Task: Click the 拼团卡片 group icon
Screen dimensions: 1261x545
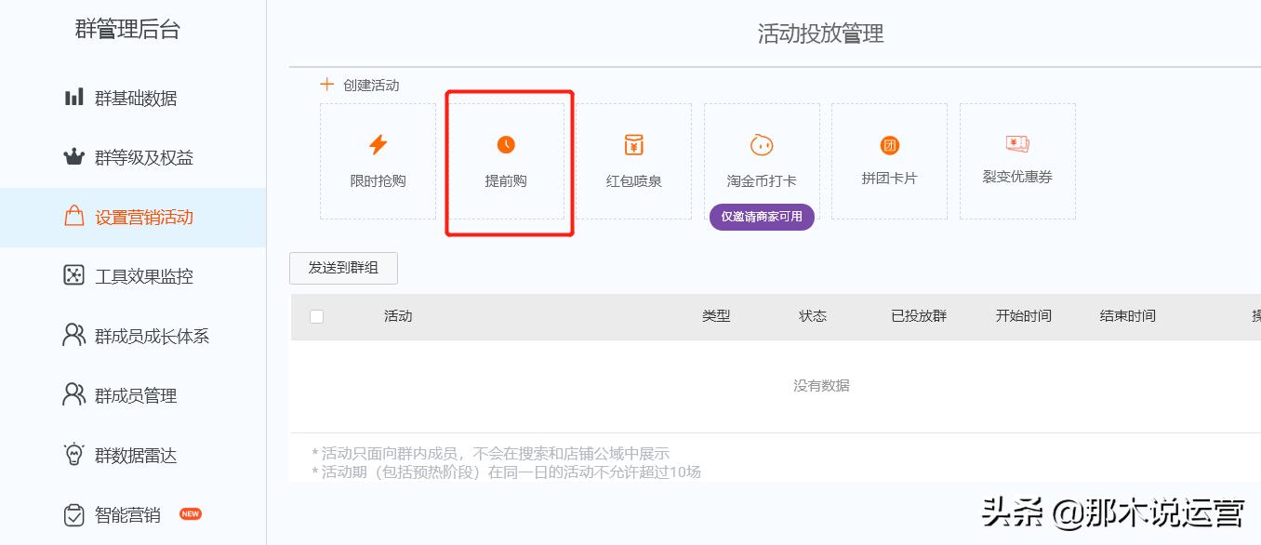Action: (x=890, y=144)
